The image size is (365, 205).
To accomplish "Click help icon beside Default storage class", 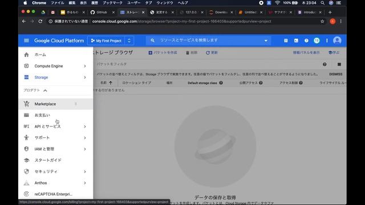I will tap(221, 83).
